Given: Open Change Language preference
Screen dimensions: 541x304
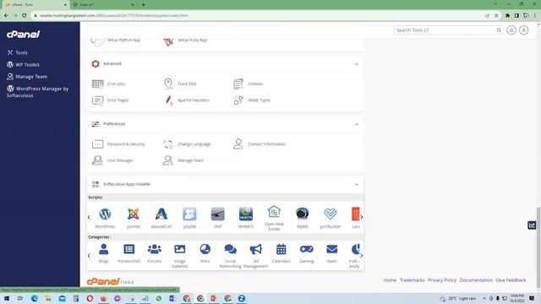Looking at the screenshot, I should [187, 144].
